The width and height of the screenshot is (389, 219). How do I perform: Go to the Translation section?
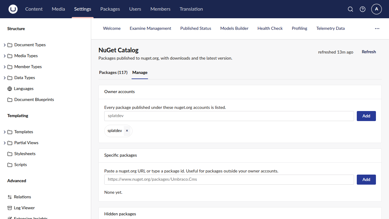click(x=191, y=9)
